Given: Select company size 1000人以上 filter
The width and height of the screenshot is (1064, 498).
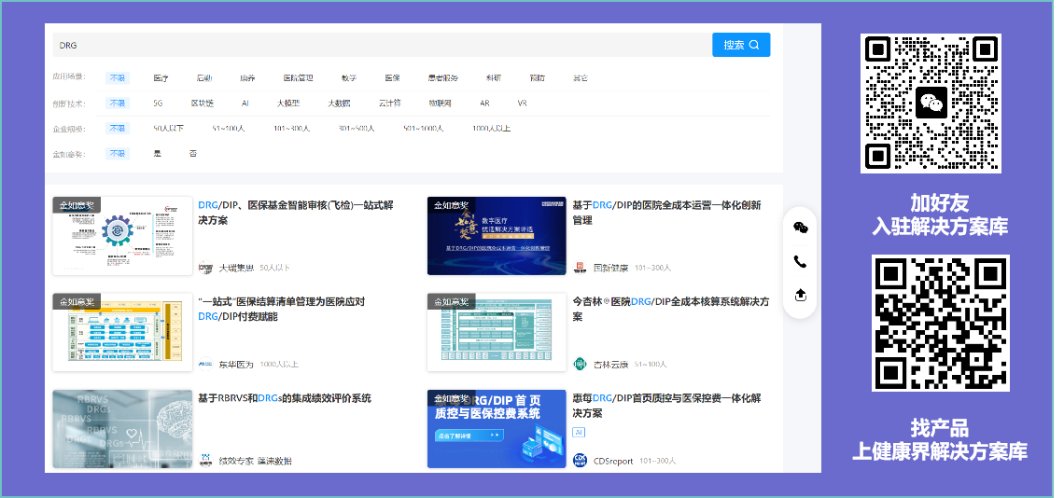Looking at the screenshot, I should (491, 129).
